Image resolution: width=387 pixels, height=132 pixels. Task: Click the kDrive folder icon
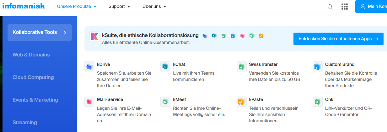coord(89,66)
